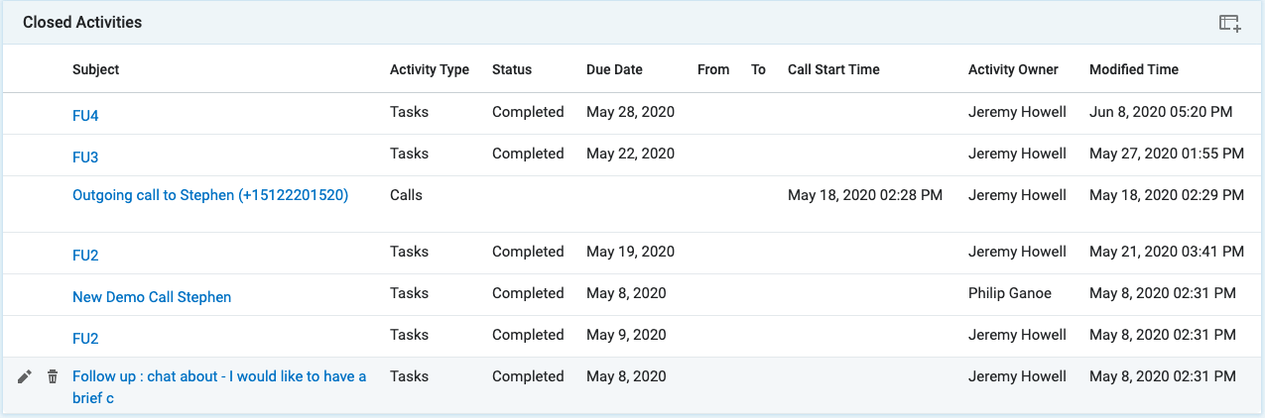Screen dimensions: 1265x418
Task: Open FU2 task due May 9, 2020
Action: pos(85,339)
